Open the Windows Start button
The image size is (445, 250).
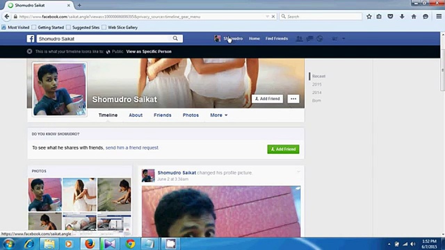tap(9, 244)
